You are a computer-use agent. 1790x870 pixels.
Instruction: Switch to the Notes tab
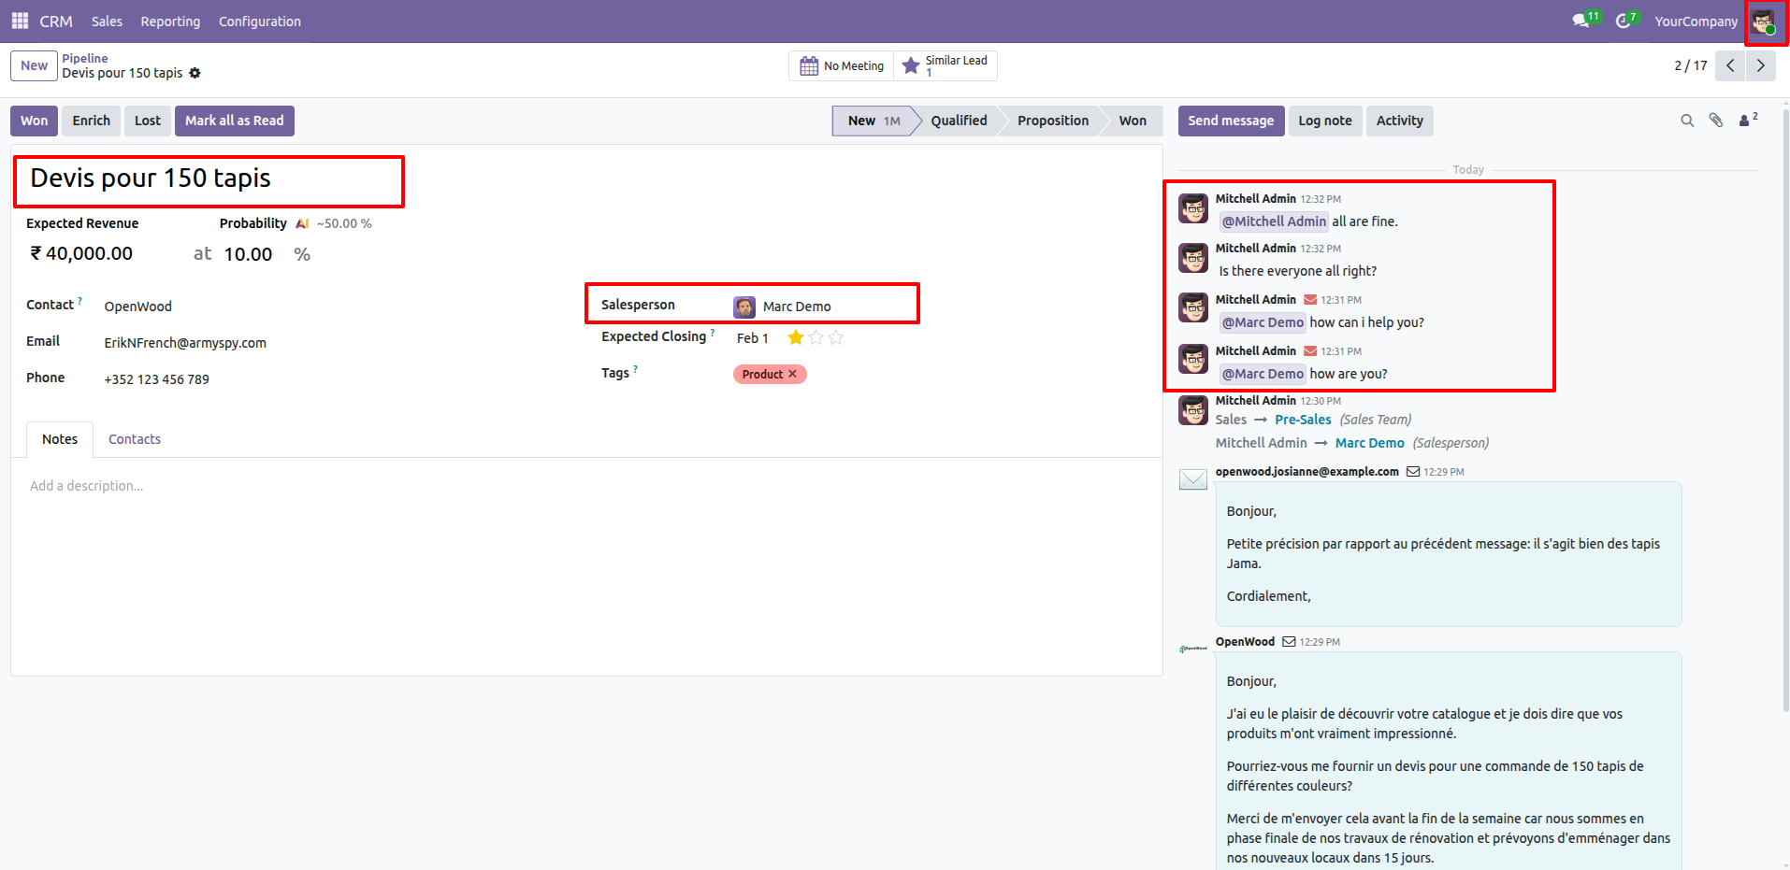[x=60, y=439]
